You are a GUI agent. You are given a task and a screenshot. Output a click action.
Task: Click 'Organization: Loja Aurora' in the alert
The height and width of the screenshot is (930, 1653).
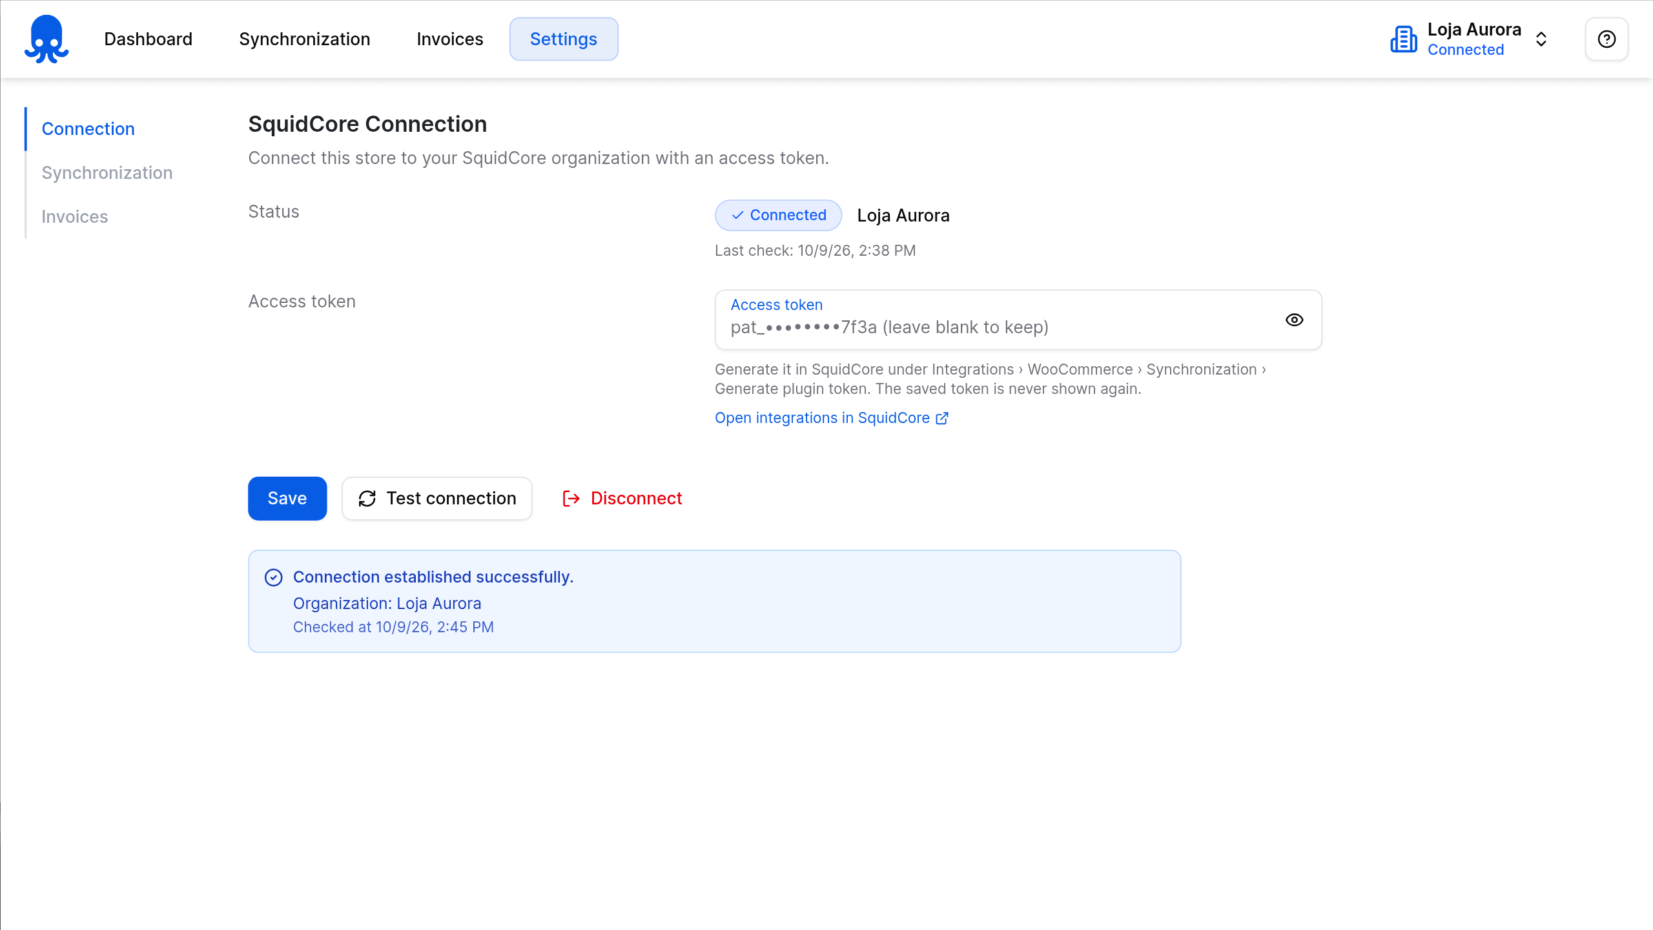point(387,603)
